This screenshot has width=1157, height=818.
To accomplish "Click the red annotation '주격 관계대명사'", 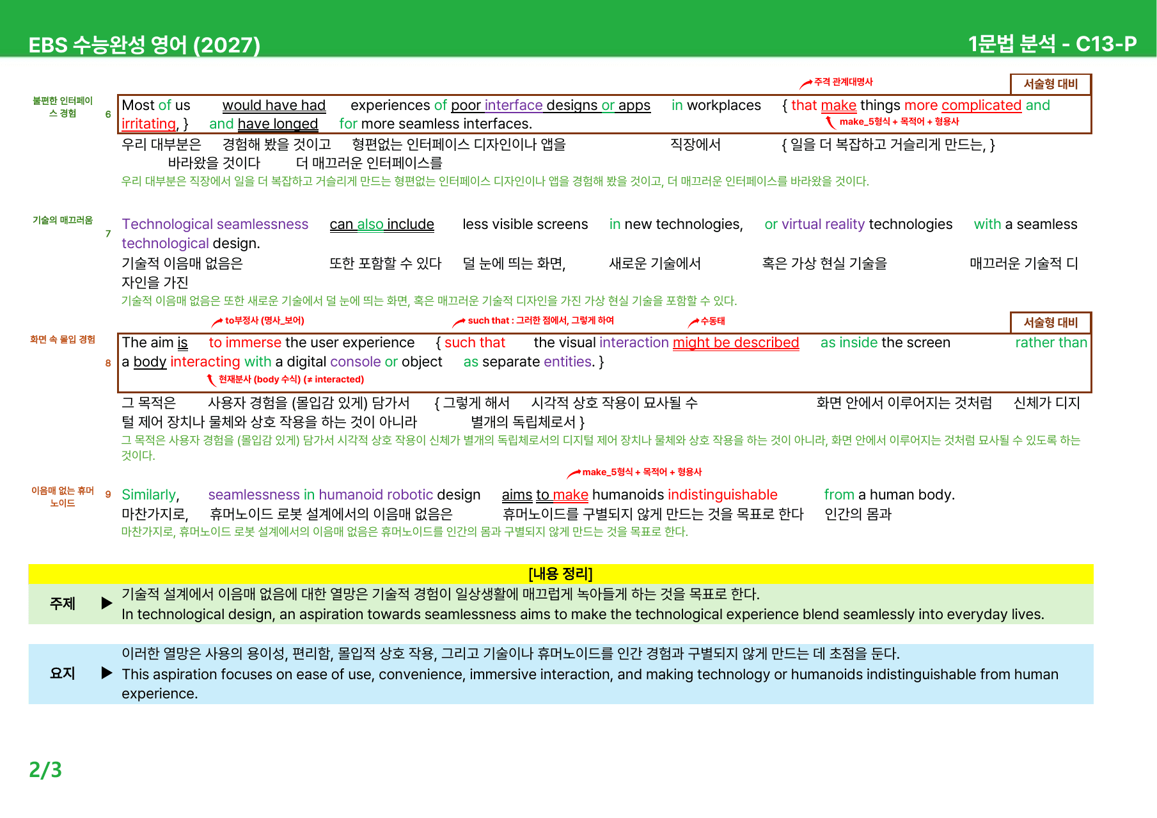I will [x=843, y=82].
